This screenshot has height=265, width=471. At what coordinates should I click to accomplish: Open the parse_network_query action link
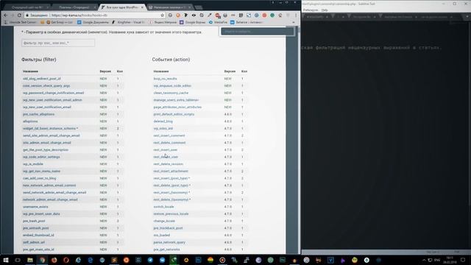169,242
